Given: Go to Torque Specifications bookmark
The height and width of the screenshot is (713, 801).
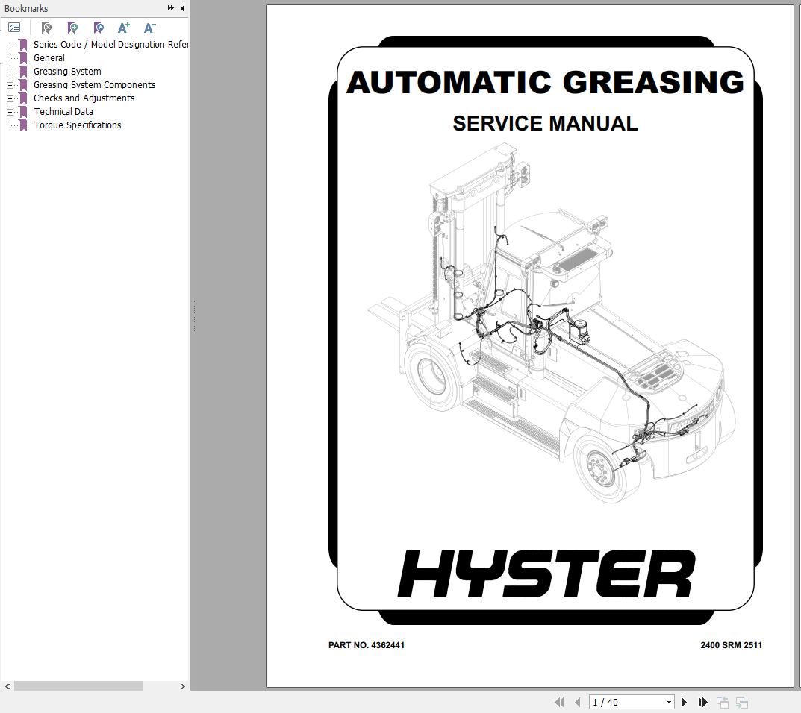Looking at the screenshot, I should [x=78, y=125].
